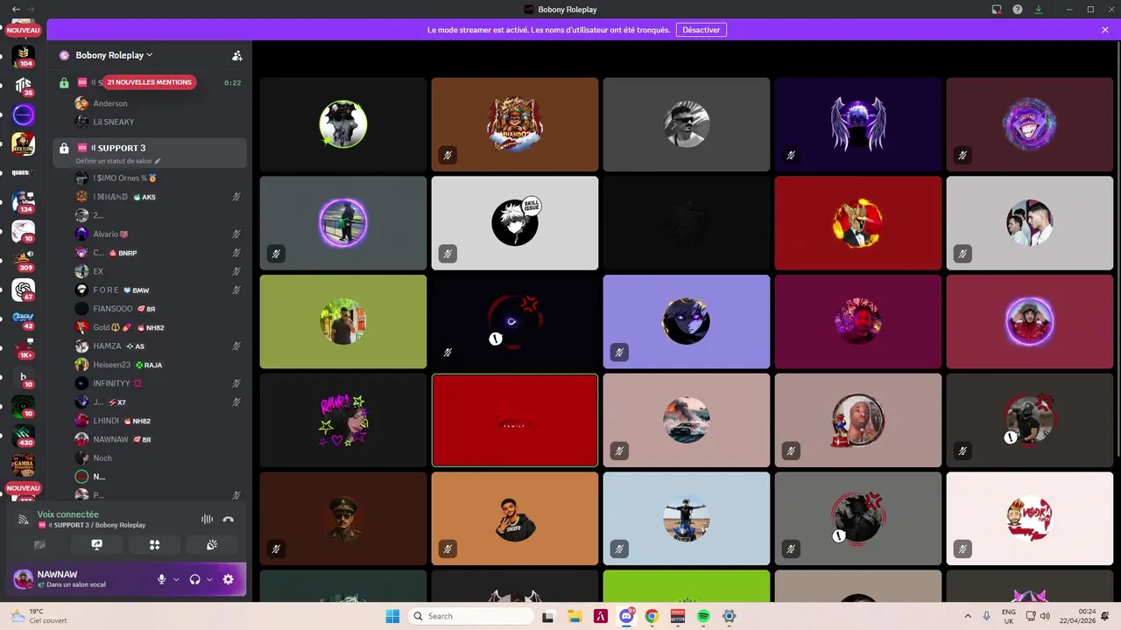
Task: Open Google Chrome from the taskbar
Action: (652, 616)
